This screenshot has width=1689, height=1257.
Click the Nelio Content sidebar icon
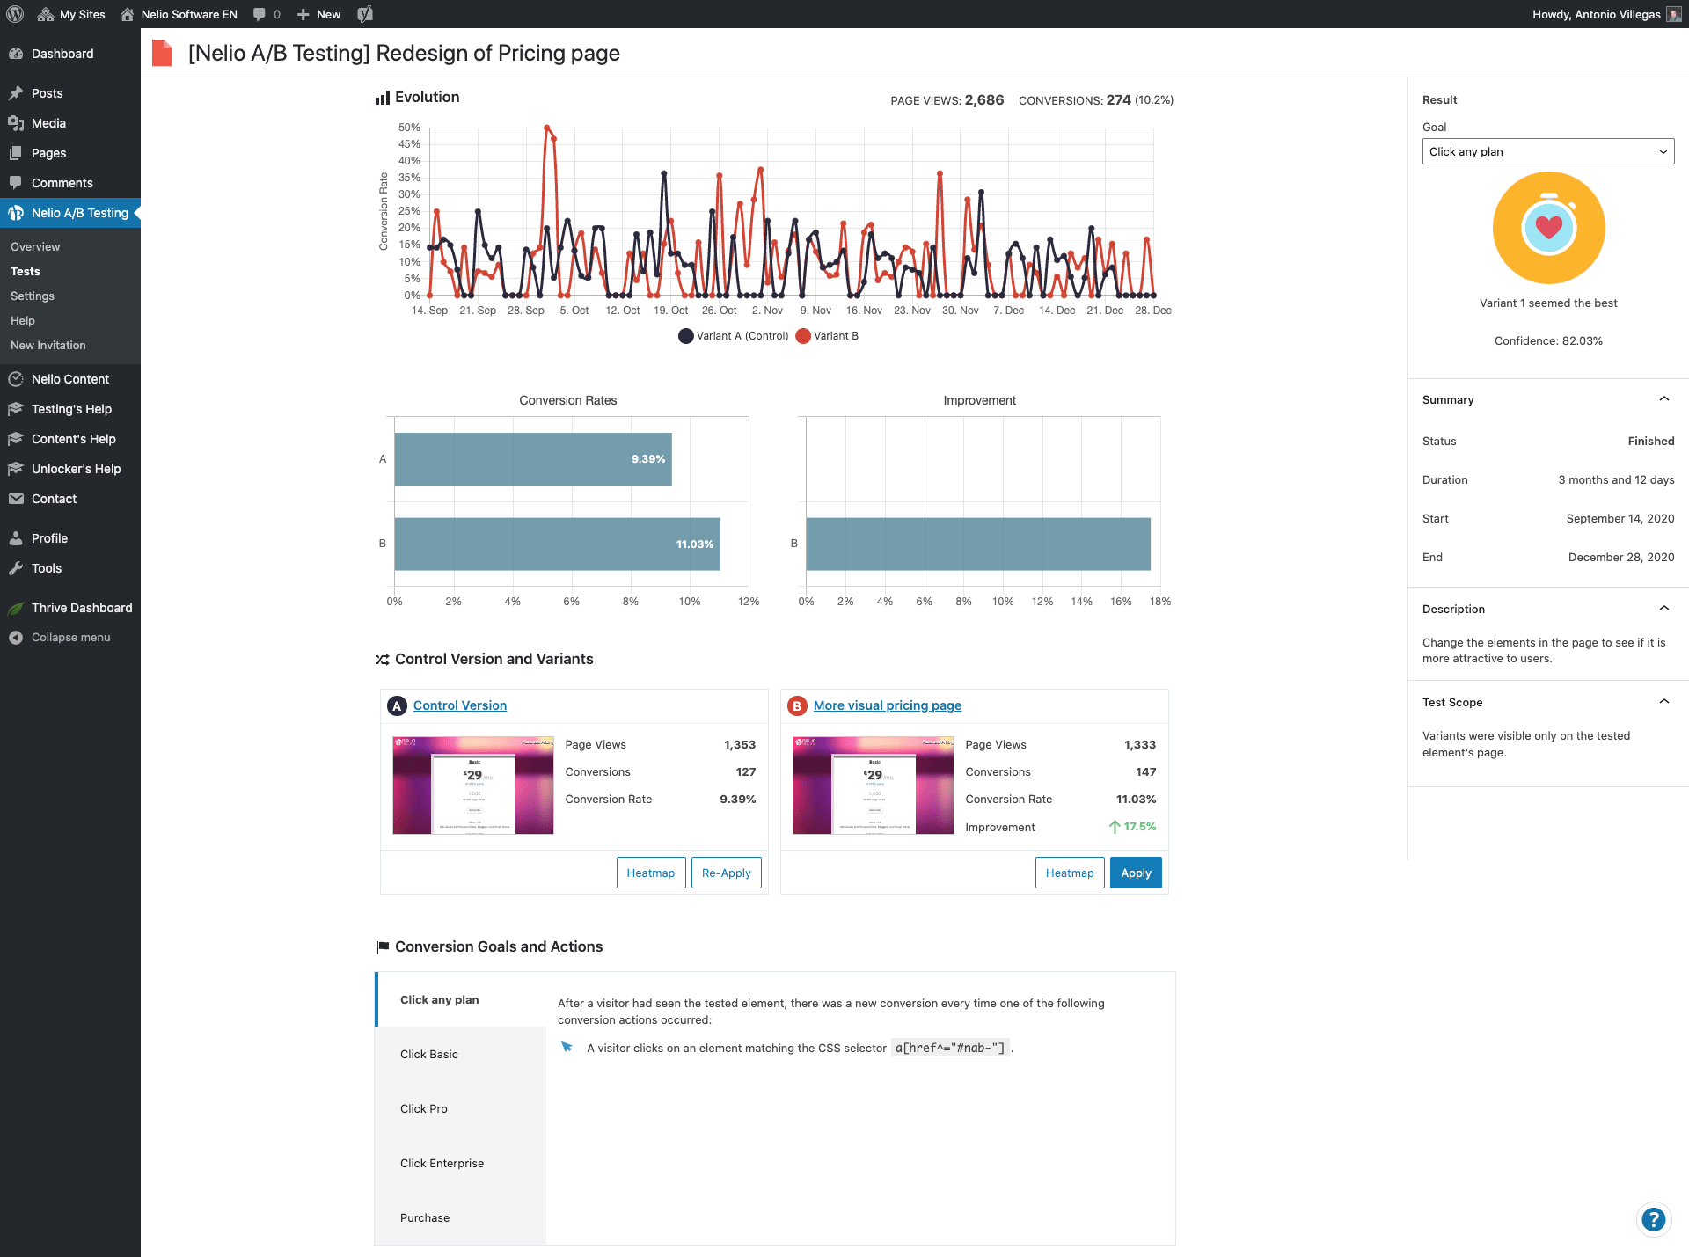pos(16,379)
